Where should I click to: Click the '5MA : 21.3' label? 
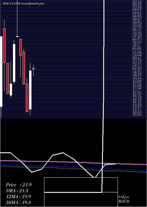tap(17, 191)
